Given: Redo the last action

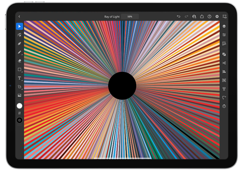Looking at the screenshot, I should 186,16.
